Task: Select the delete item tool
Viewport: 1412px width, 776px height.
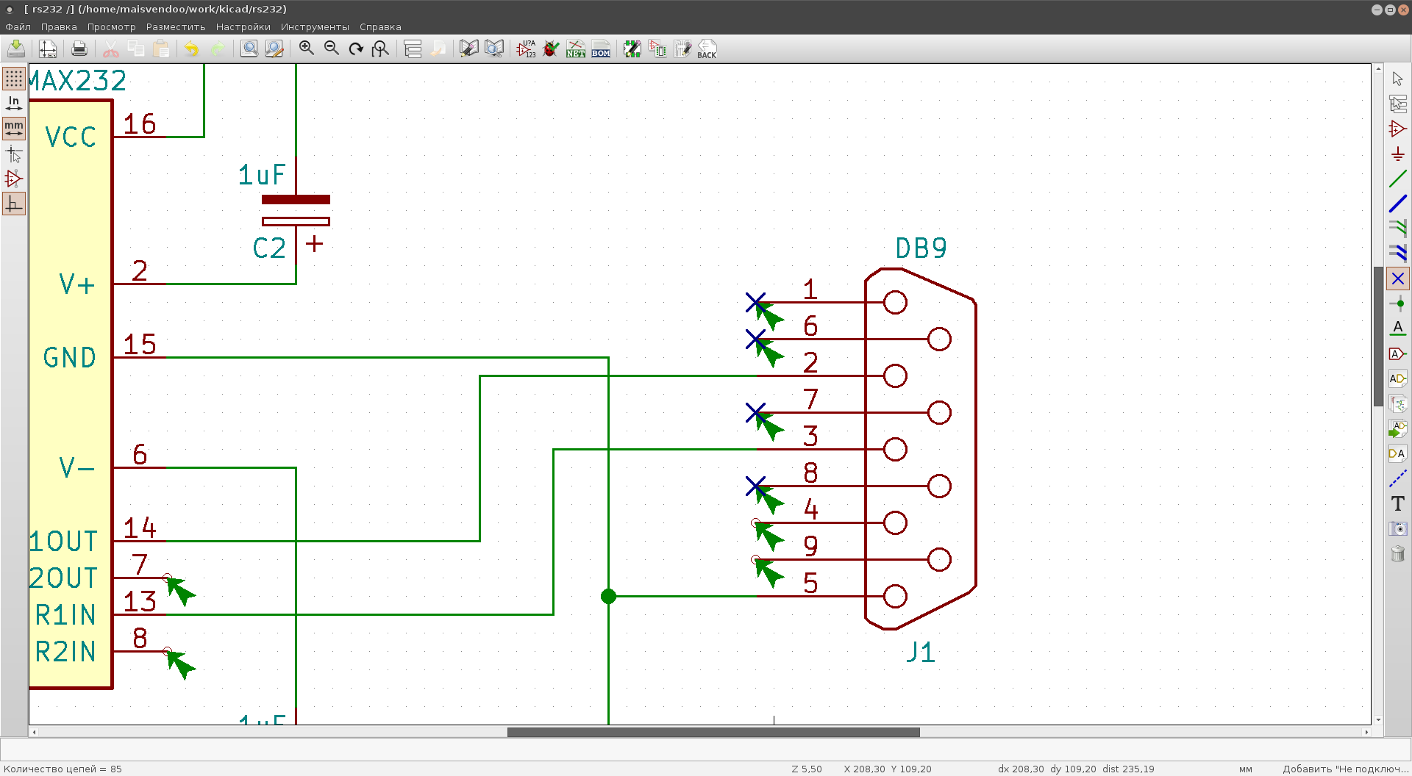Action: [x=1398, y=553]
